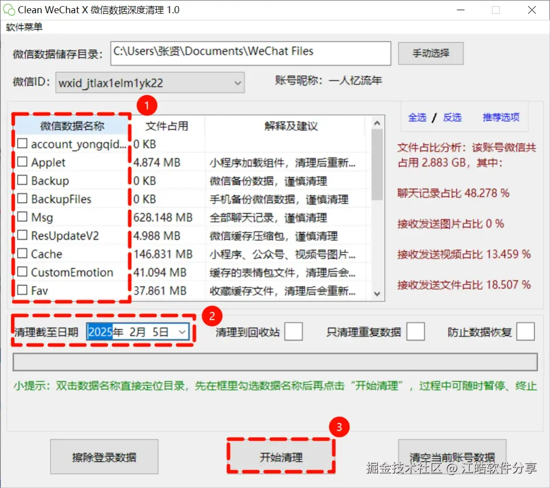Viewport: 550px width, 488px height.
Task: Click the 接收发送图片占比 0 % text
Action: coord(450,224)
